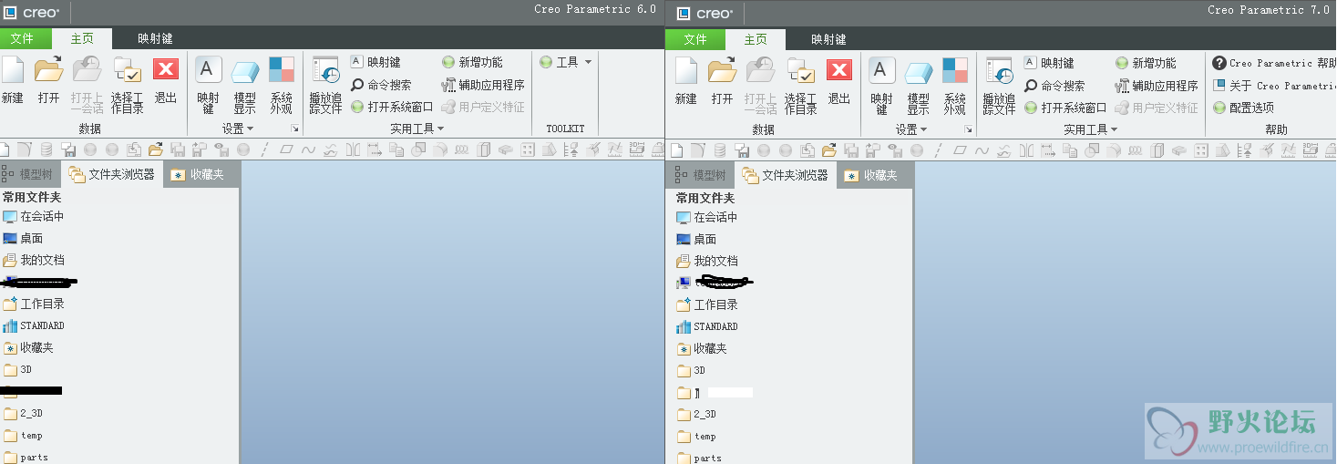Click 系统外观 icon in Creo 7.0 window
Image resolution: width=1337 pixels, height=464 pixels.
pos(955,71)
